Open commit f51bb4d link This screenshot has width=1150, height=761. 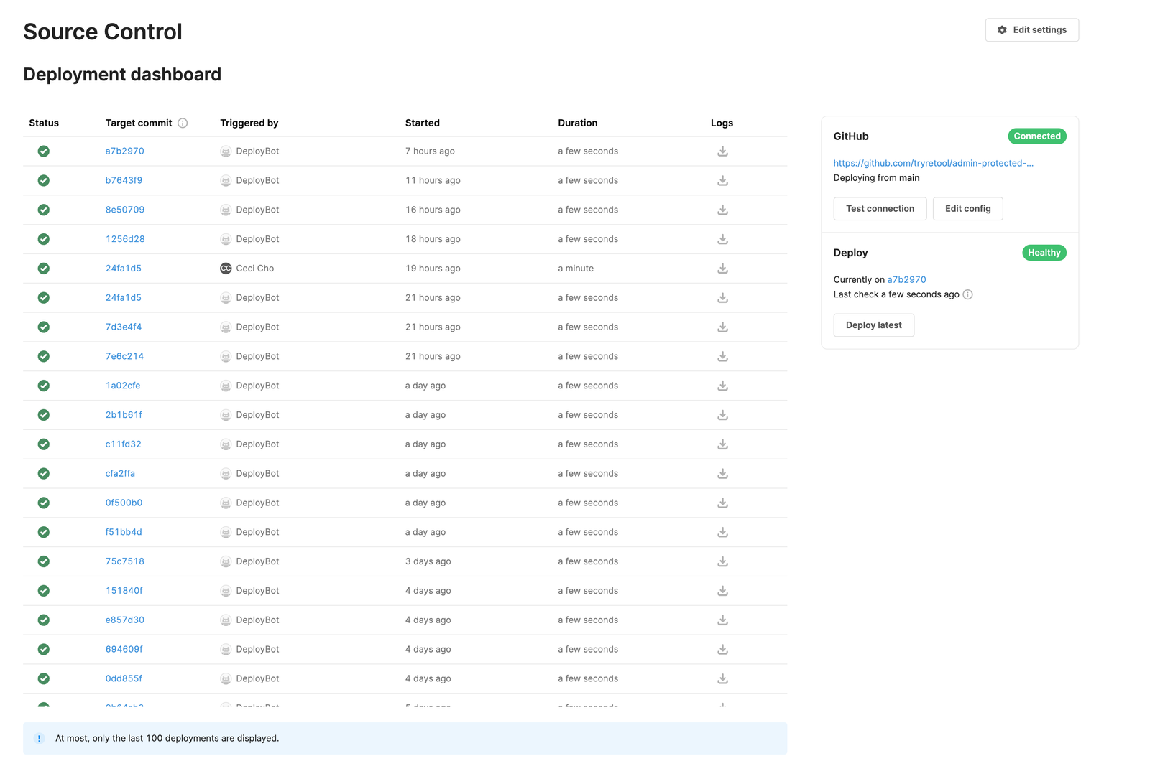[124, 532]
